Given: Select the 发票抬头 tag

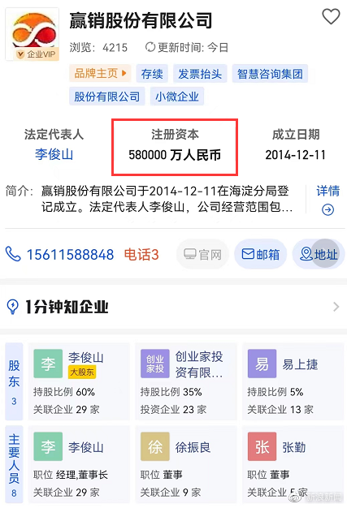Looking at the screenshot, I should (200, 74).
